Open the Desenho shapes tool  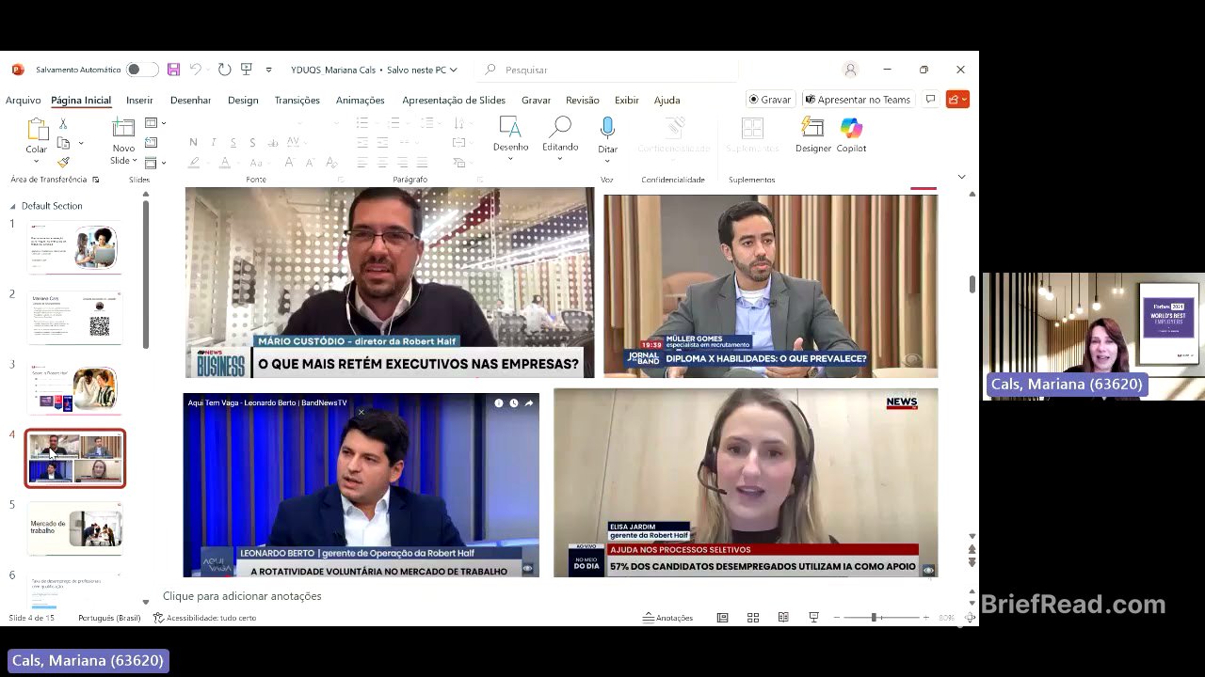[x=510, y=129]
